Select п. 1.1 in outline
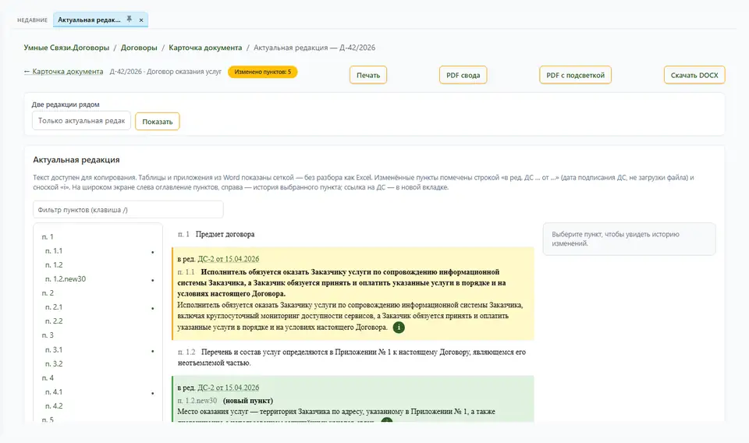The height and width of the screenshot is (443, 749). (54, 250)
